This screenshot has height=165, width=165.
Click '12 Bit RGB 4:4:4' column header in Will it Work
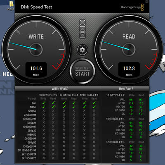tap(89, 95)
